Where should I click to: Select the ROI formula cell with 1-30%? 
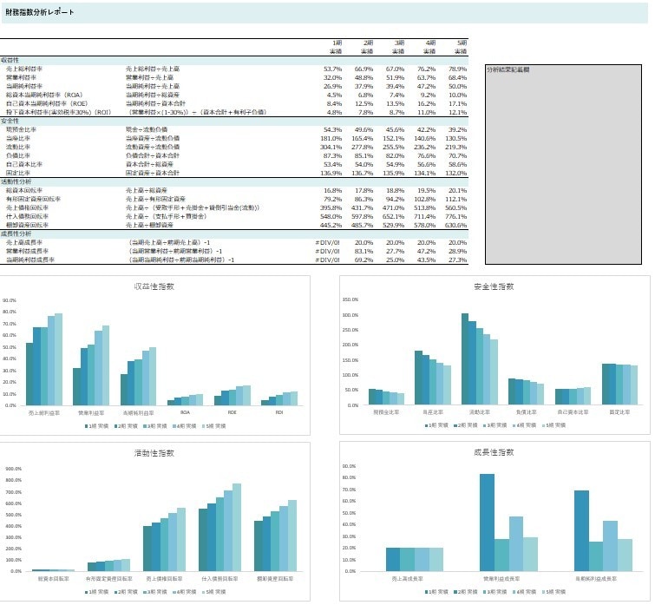[x=197, y=112]
